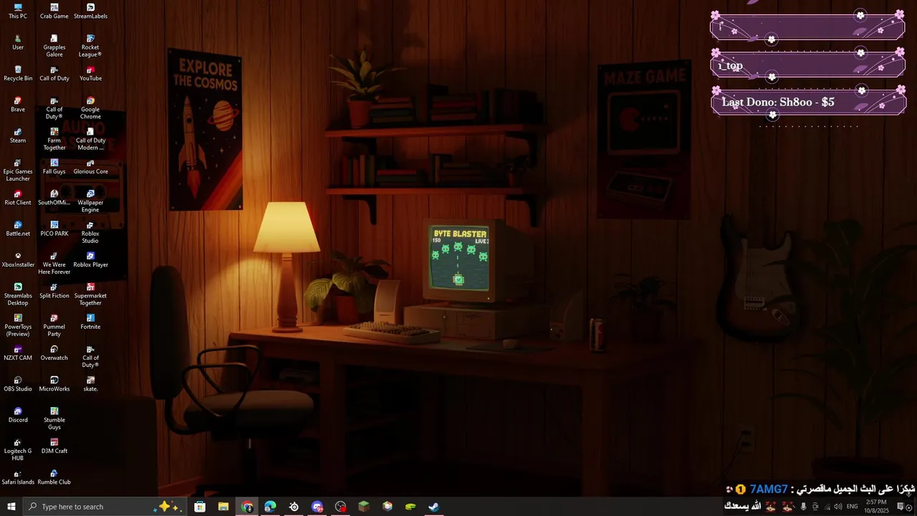Screen dimensions: 917x516
Task: Select the NZXT CAM icon
Action: [18, 353]
